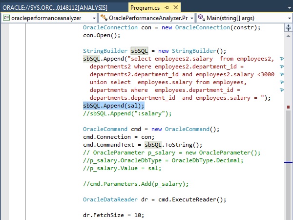Viewport: 293px width, 220px height.
Task: Click the //p_salary.OracleDbType = OracleDbType.Decimal; comment
Action: point(163,160)
